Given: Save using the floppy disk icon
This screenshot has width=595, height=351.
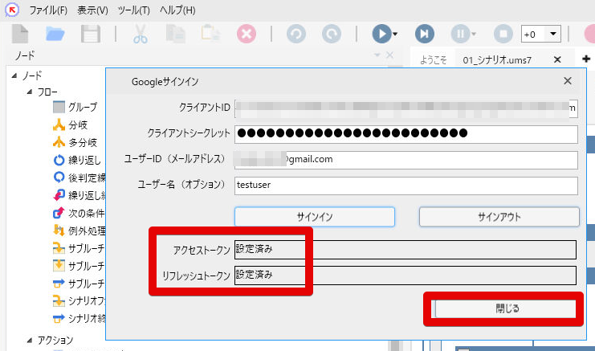Looking at the screenshot, I should point(91,34).
